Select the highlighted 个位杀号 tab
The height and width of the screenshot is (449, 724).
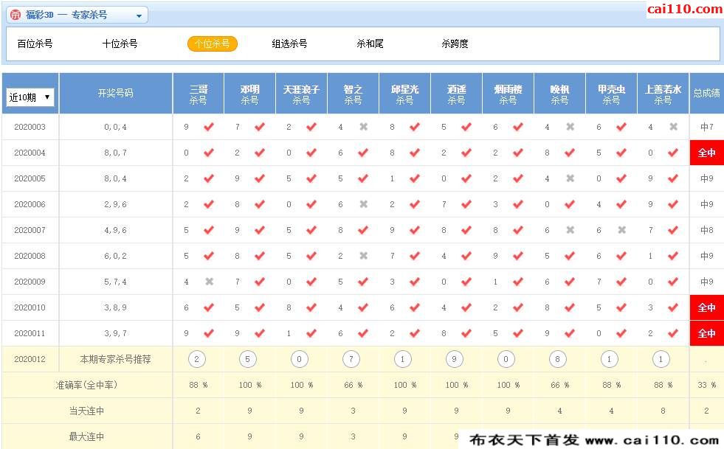pyautogui.click(x=213, y=43)
